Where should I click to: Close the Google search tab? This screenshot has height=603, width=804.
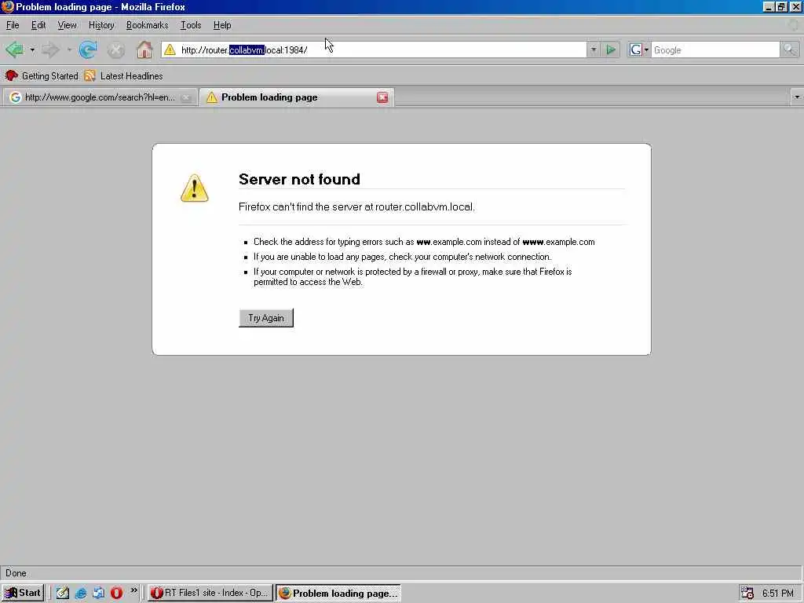tap(186, 97)
